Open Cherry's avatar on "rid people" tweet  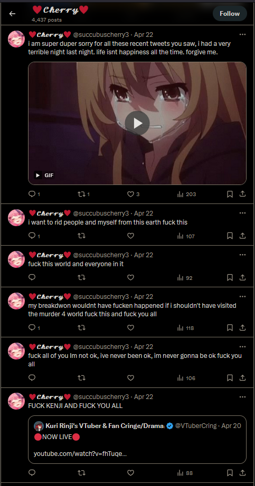(x=16, y=218)
